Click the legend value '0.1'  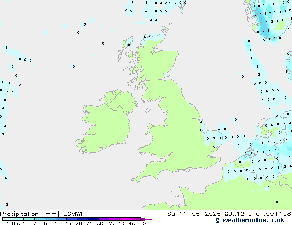pos(5,223)
